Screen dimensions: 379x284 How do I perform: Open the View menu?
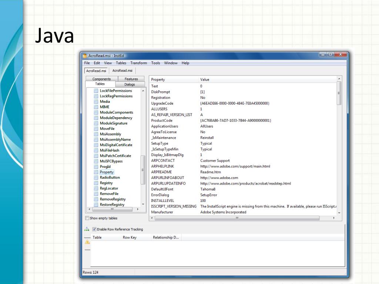108,63
